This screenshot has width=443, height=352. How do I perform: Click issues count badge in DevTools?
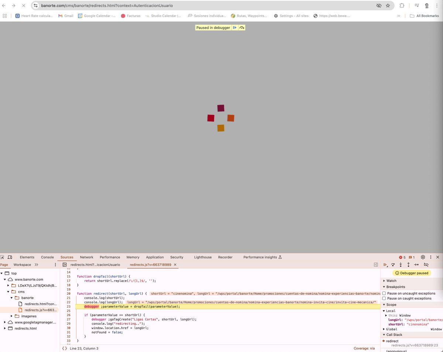[412, 257]
